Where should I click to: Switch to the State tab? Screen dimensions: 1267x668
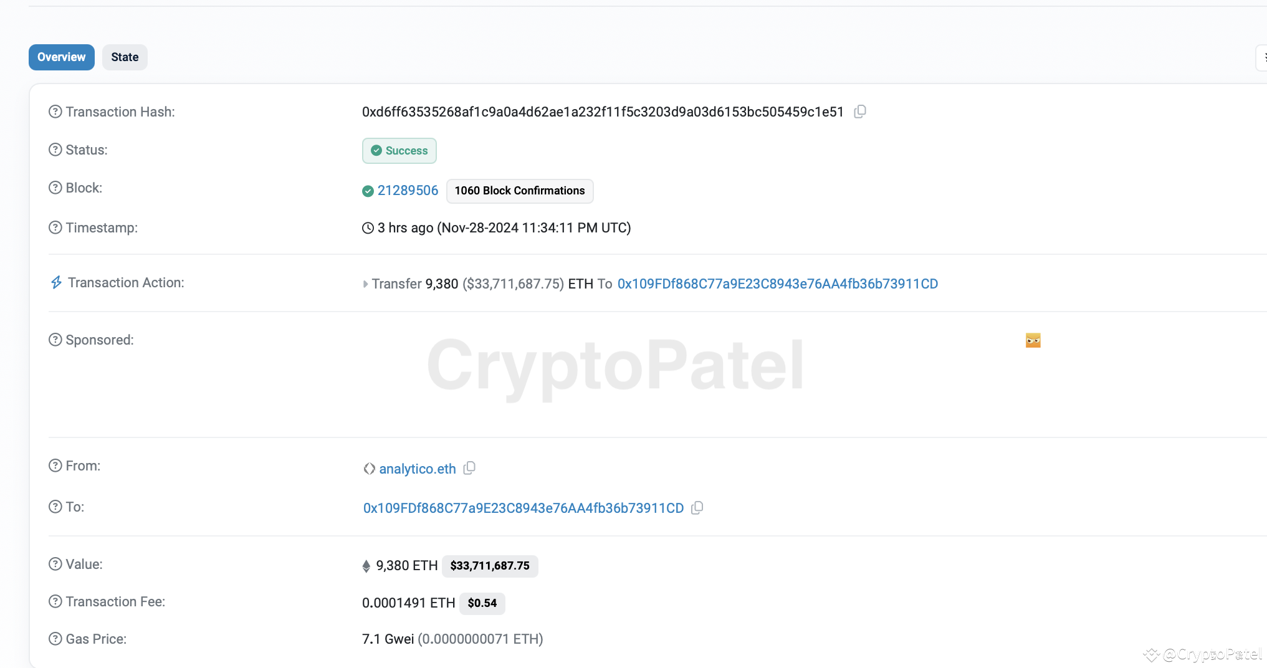(x=125, y=57)
